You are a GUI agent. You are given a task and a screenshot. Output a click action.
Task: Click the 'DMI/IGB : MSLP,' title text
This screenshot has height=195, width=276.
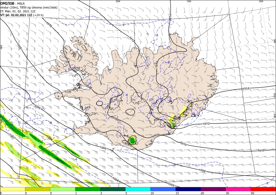click(x=13, y=3)
